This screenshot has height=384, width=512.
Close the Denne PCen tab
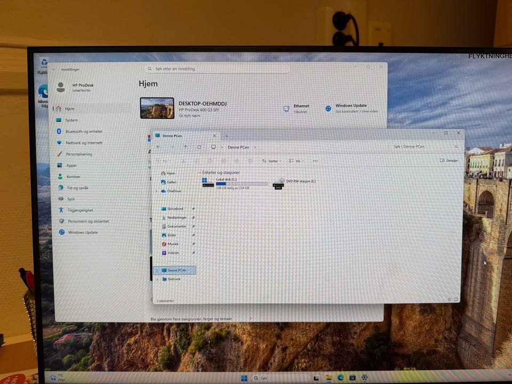[x=214, y=135]
